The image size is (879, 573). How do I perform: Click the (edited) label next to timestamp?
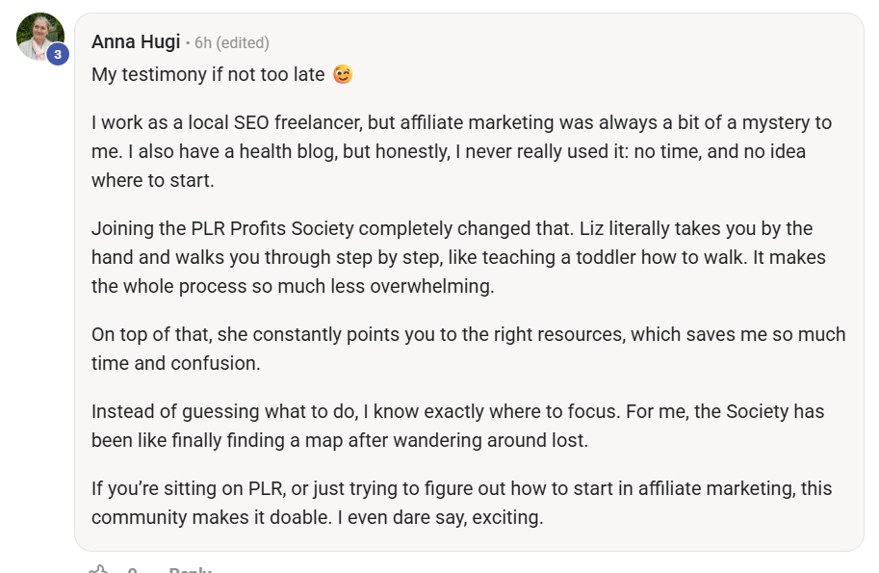(243, 42)
